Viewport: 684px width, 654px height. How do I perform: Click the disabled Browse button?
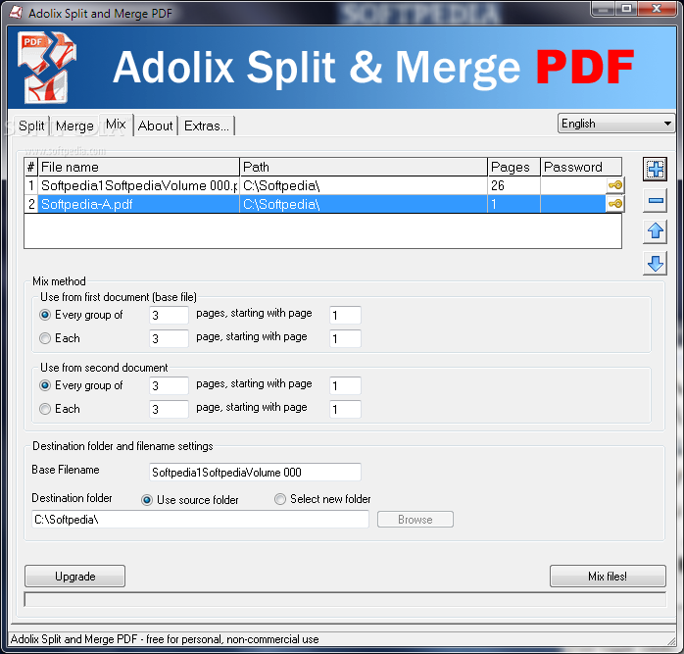pyautogui.click(x=415, y=520)
